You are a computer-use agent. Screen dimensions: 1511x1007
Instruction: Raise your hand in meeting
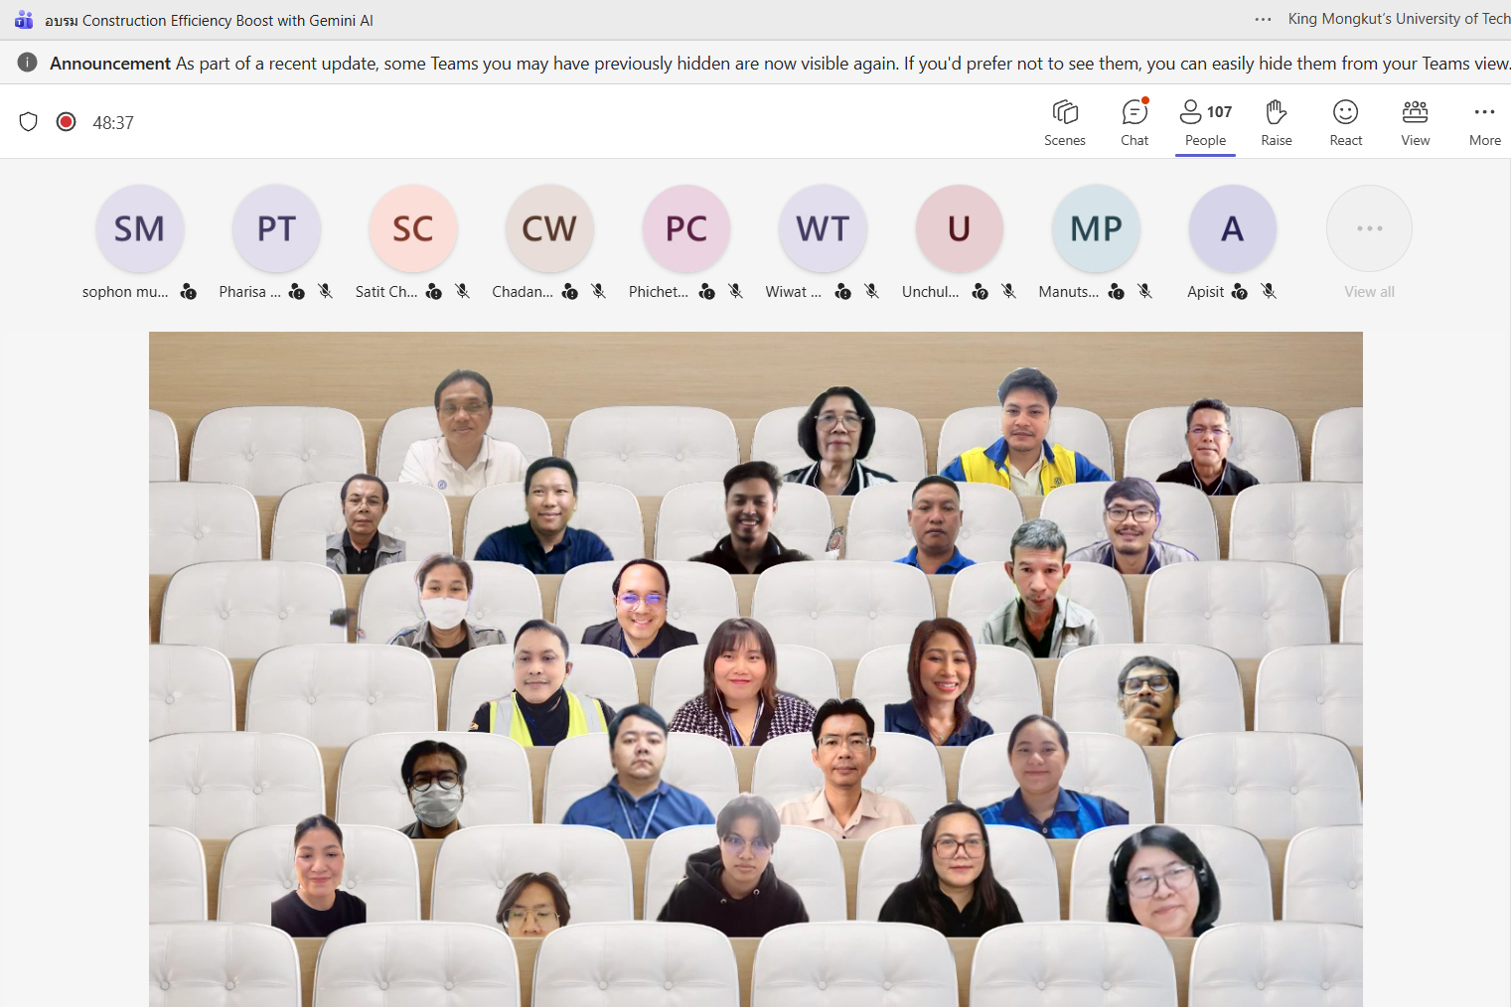[1277, 122]
